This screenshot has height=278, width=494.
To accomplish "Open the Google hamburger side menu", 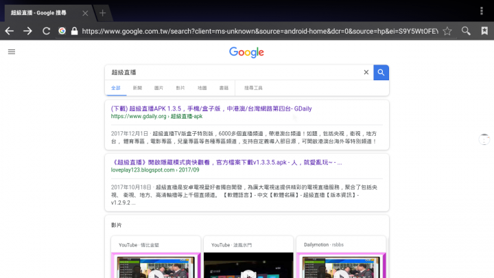I will [12, 51].
